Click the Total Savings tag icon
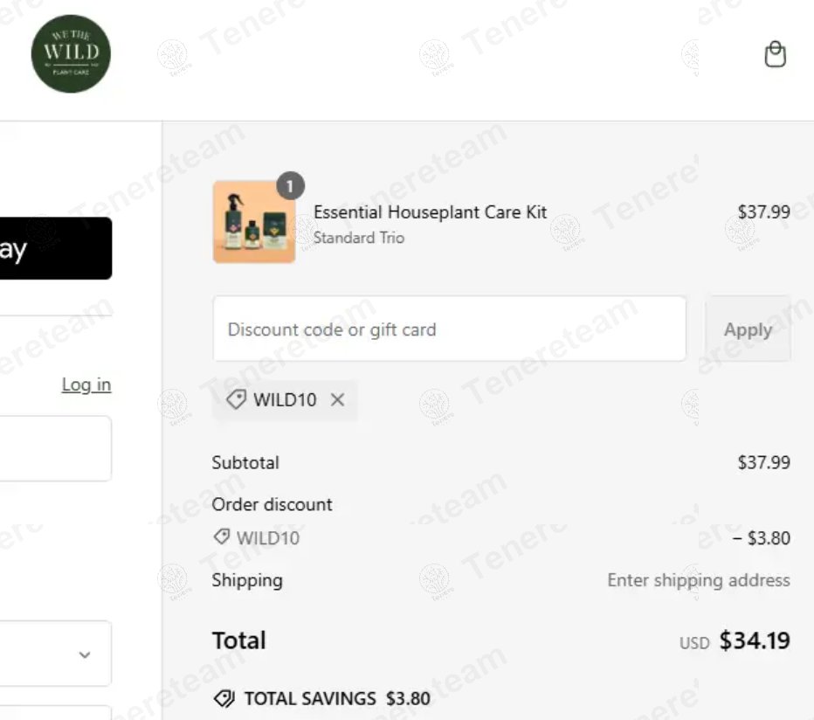 pyautogui.click(x=224, y=699)
